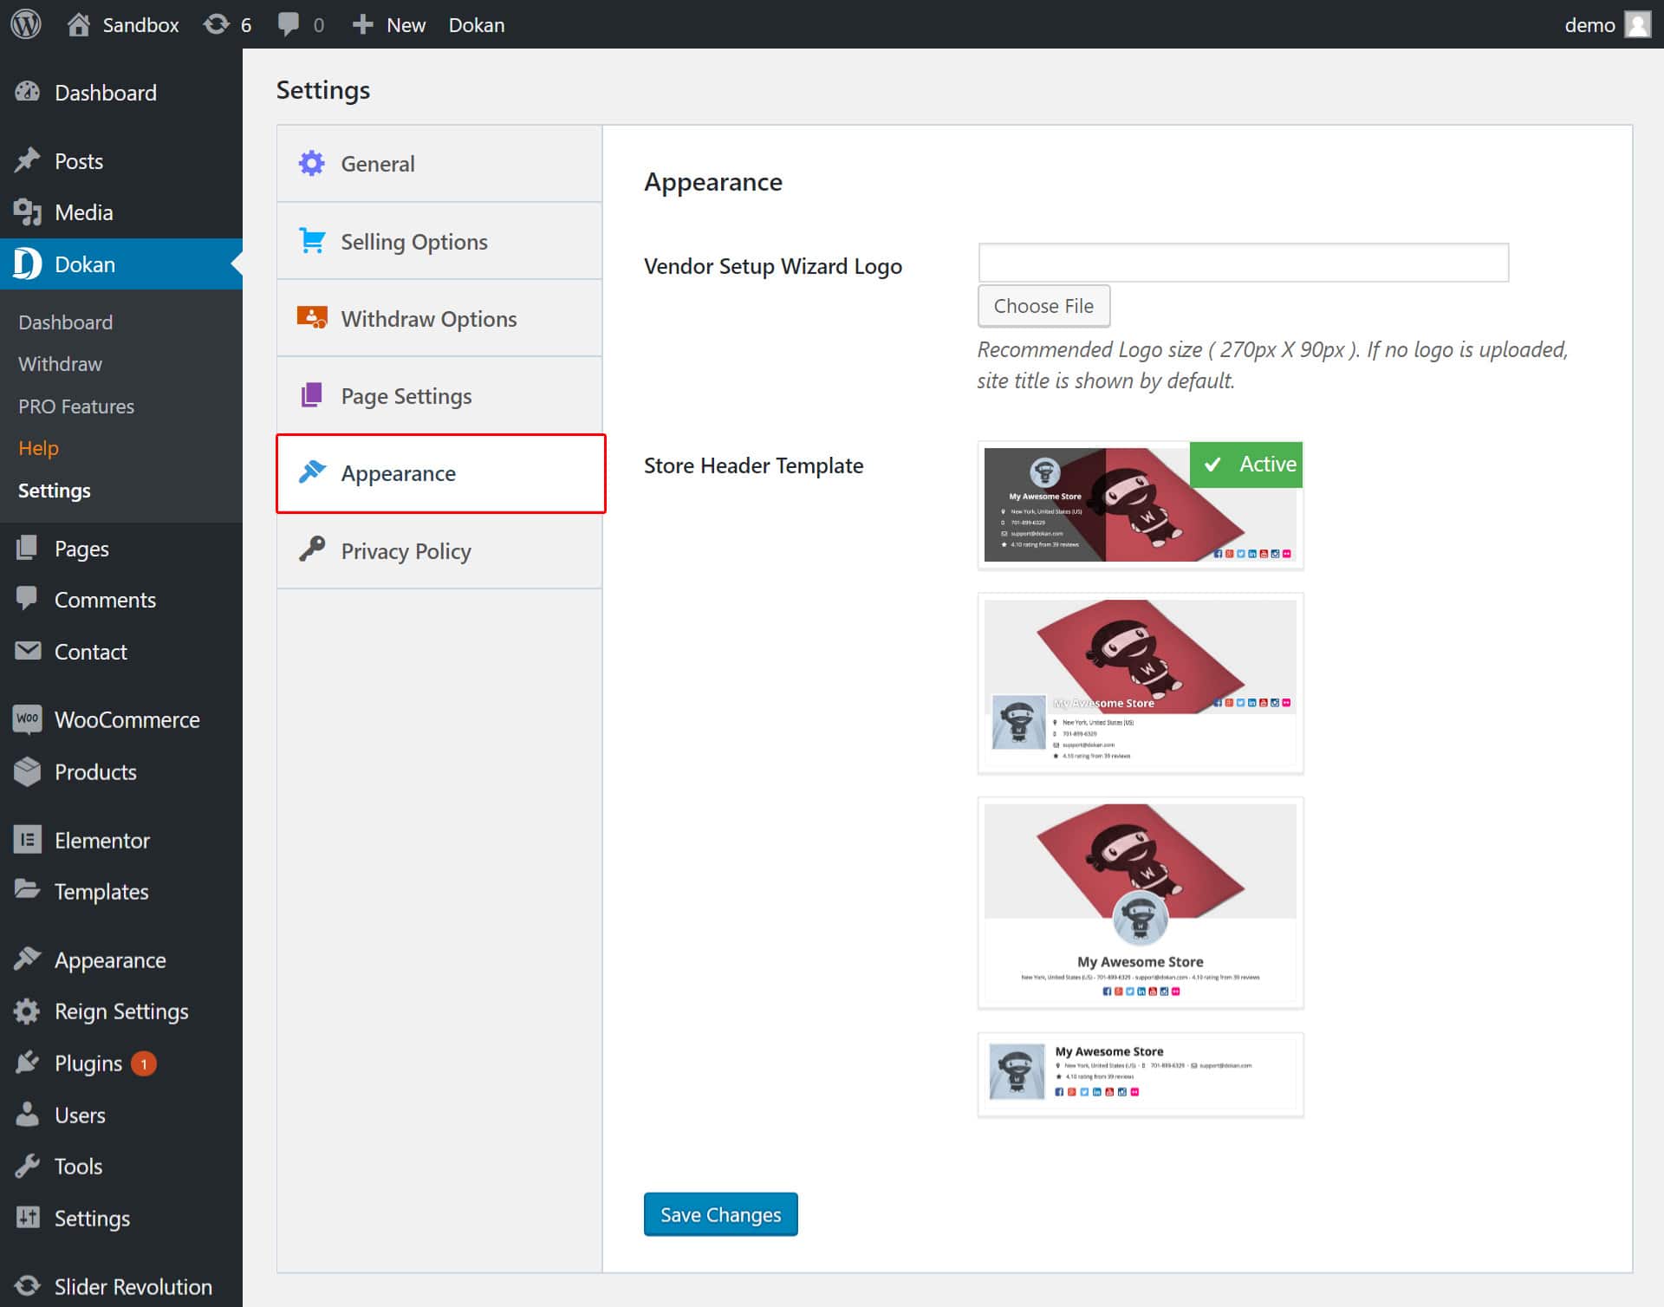Click the Save Changes button
Viewport: 1664px width, 1307px height.
tap(720, 1214)
